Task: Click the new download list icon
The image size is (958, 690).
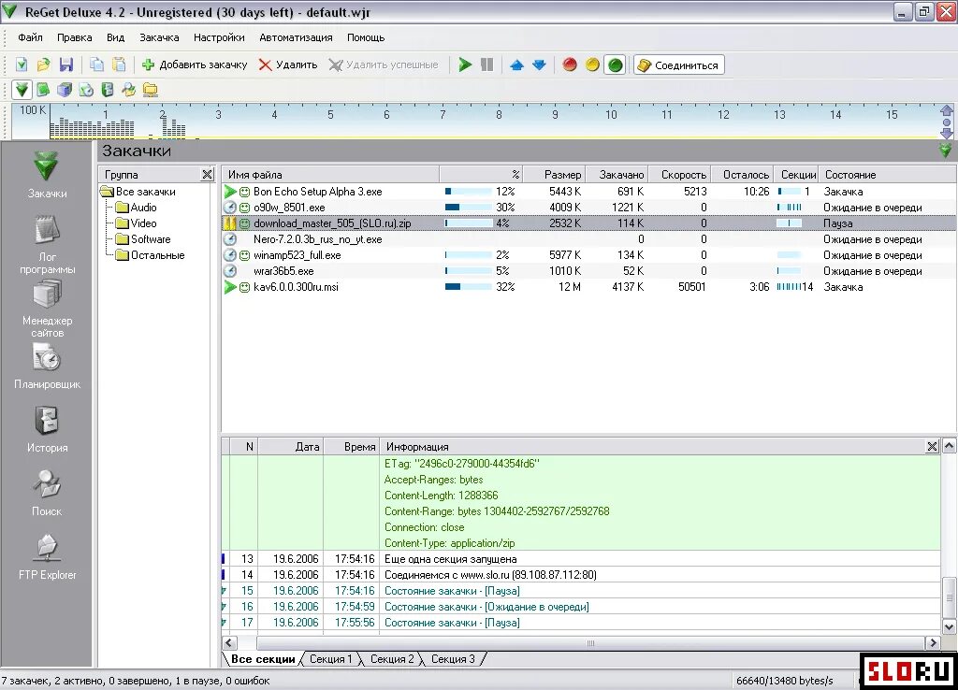Action: pyautogui.click(x=22, y=65)
